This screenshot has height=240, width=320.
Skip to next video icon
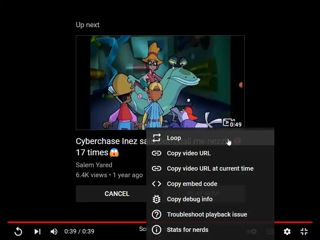point(37,232)
